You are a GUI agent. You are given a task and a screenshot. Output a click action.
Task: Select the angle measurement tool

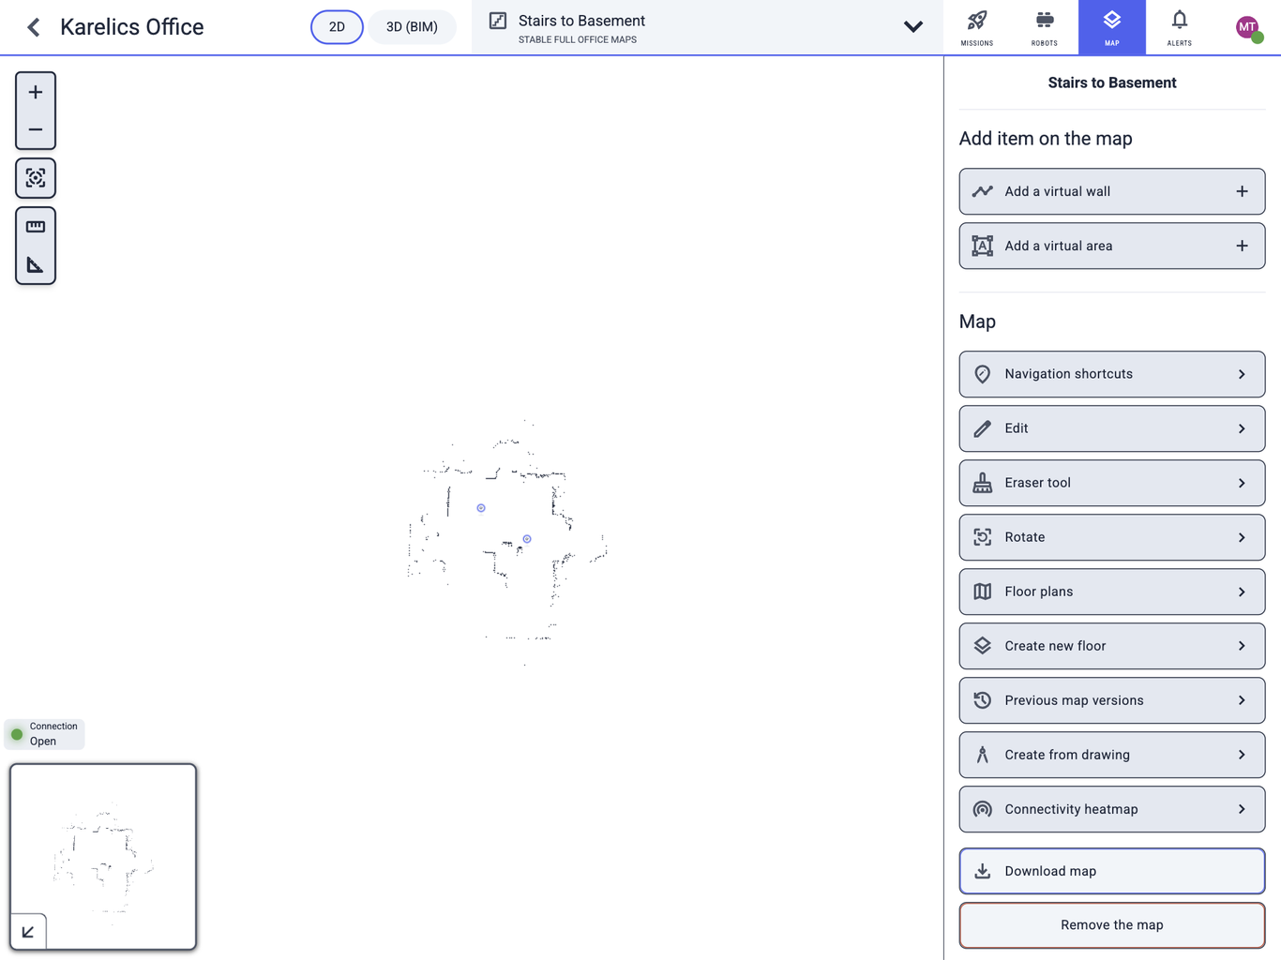point(36,265)
